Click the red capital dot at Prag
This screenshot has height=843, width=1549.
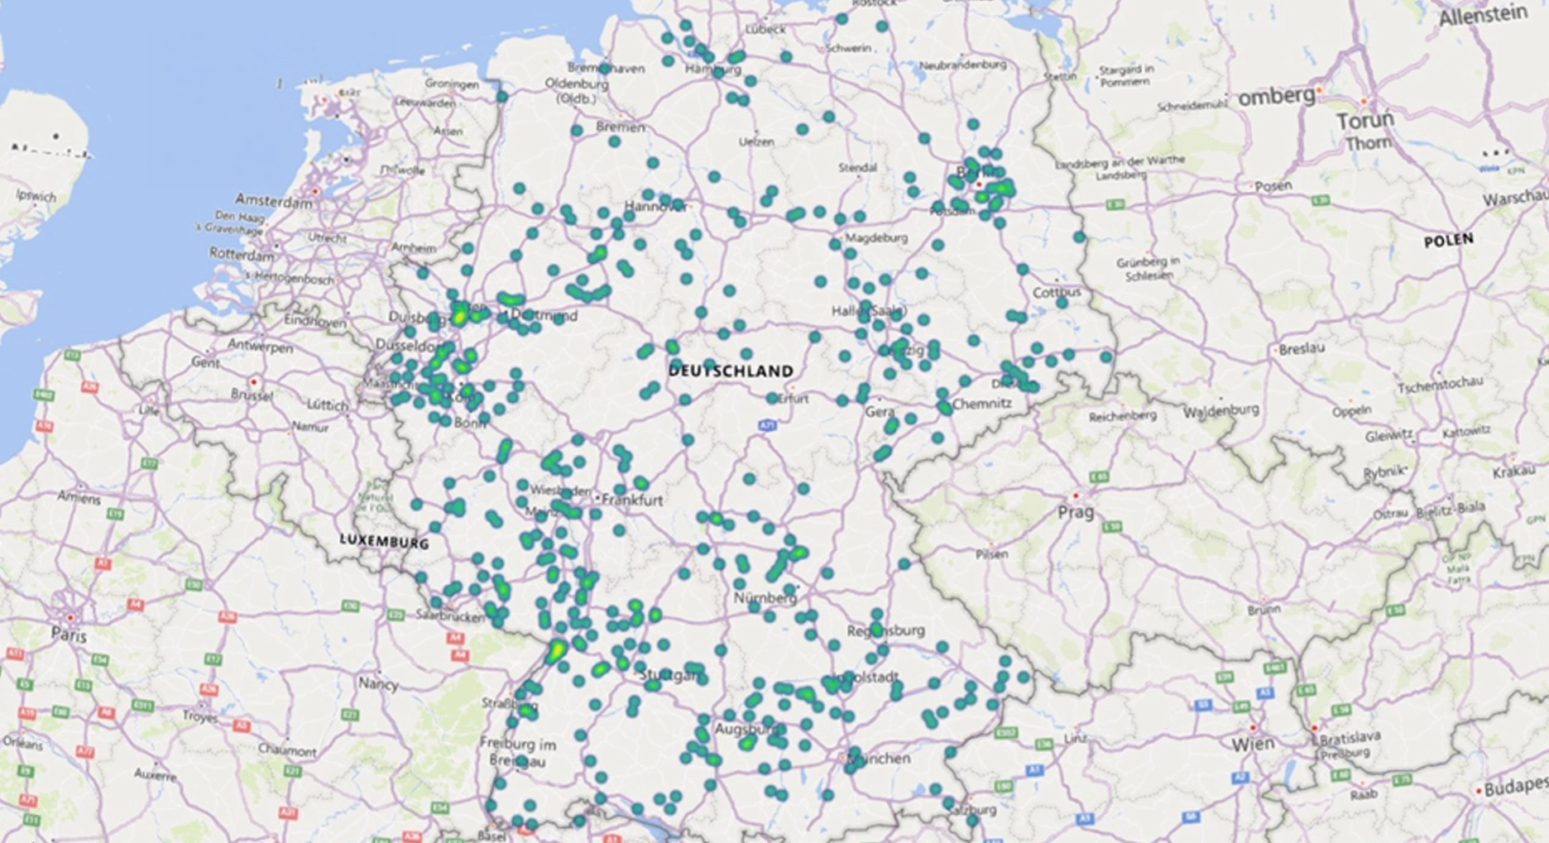coord(1077,496)
